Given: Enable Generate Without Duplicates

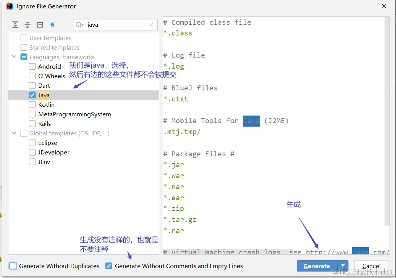Looking at the screenshot, I should (13, 266).
